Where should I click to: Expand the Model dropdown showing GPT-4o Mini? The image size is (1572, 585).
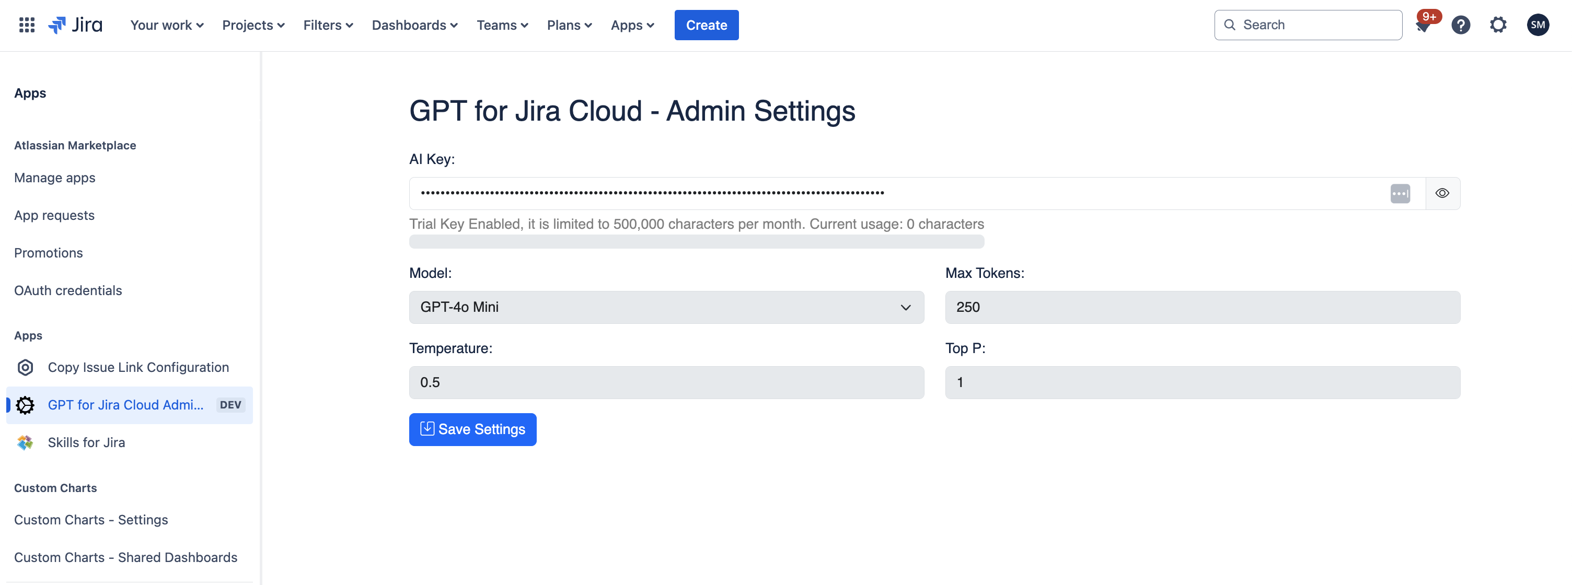(x=666, y=308)
